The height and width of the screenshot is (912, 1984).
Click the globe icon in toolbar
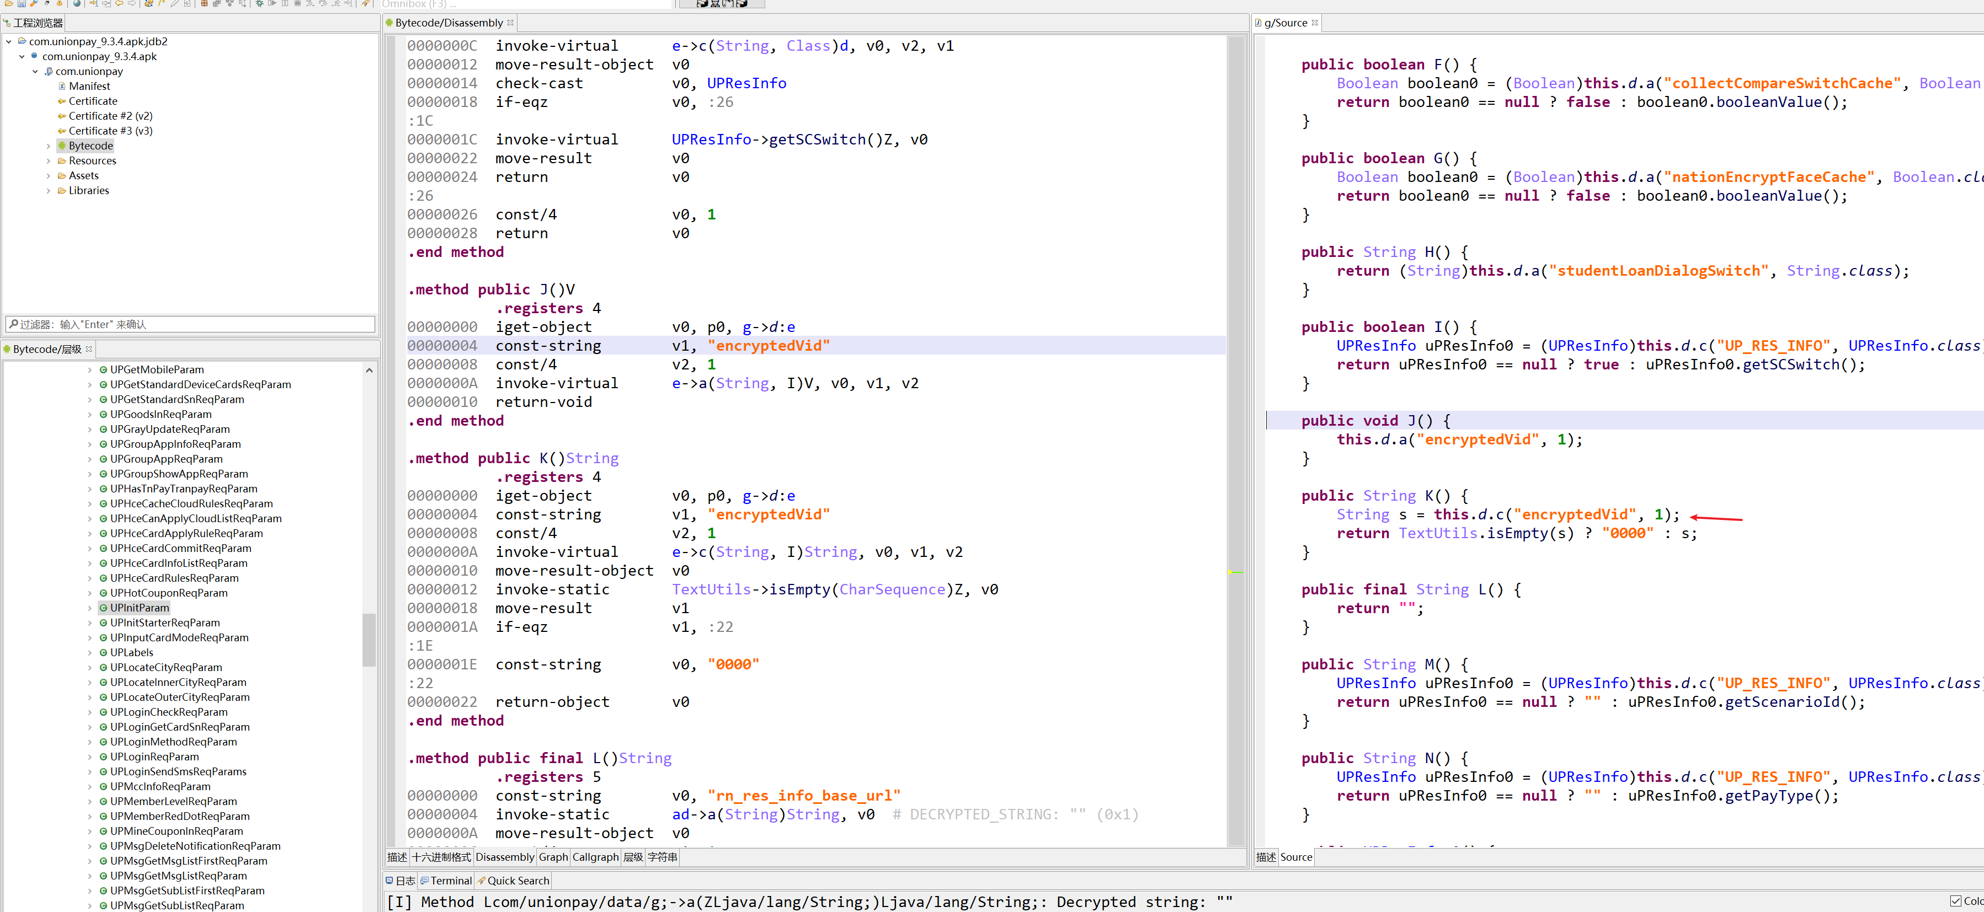[x=76, y=3]
